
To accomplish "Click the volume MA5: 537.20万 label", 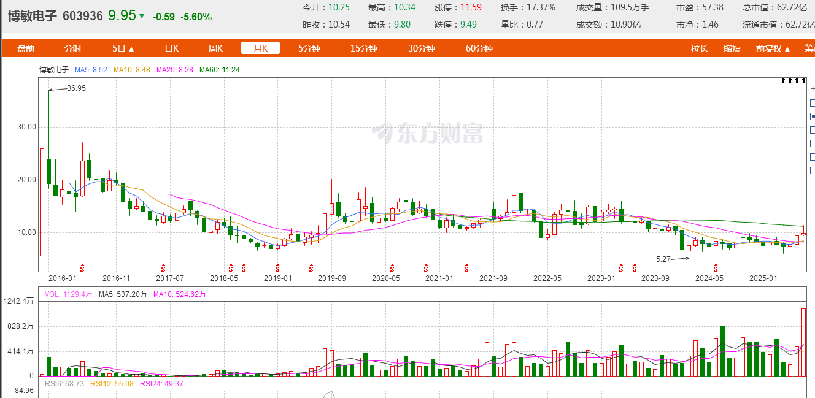I will click(x=123, y=294).
